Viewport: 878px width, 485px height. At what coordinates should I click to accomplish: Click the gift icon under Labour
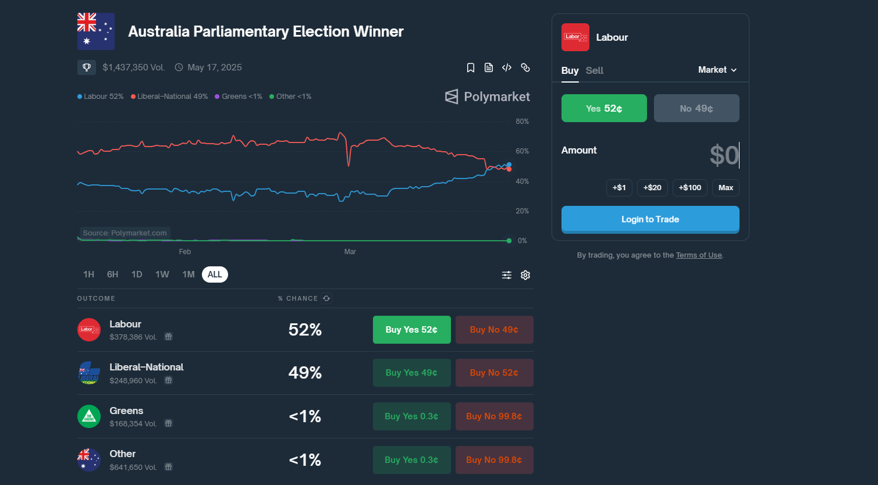[x=168, y=337]
